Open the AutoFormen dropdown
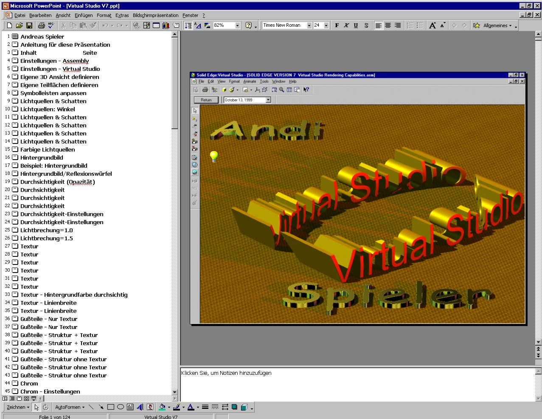The width and height of the screenshot is (542, 419). [70, 407]
